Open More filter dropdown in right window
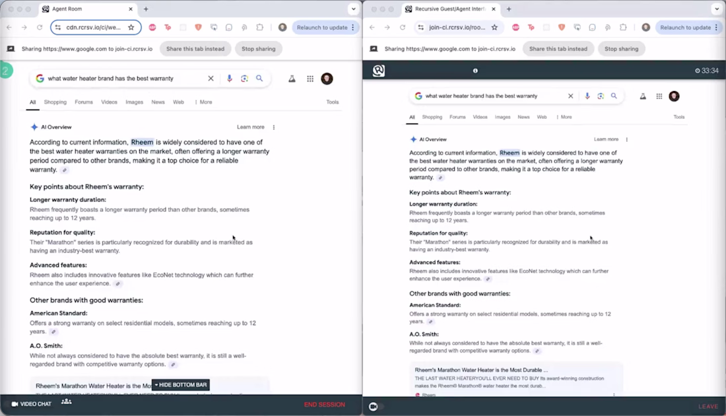This screenshot has width=726, height=416. pyautogui.click(x=564, y=117)
